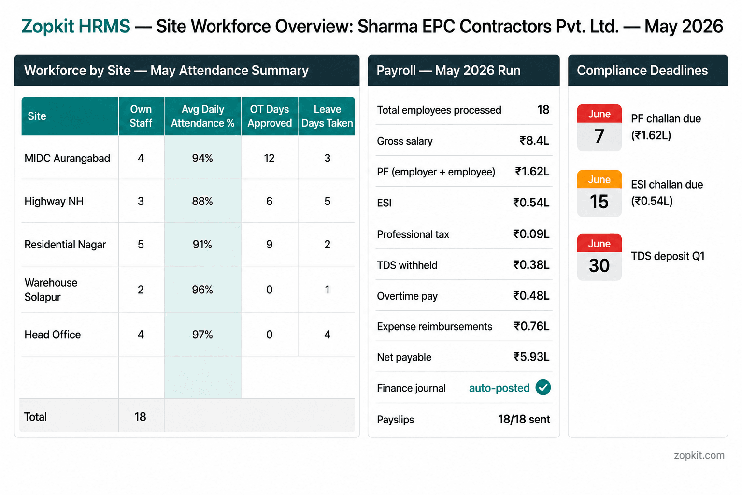The width and height of the screenshot is (742, 495).
Task: Click the ESI payroll amount ₹0.54L
Action: point(531,203)
